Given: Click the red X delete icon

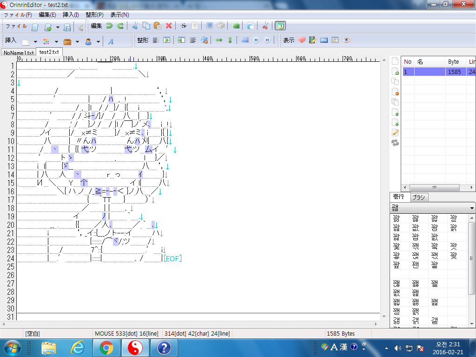Looking at the screenshot, I should (x=169, y=26).
